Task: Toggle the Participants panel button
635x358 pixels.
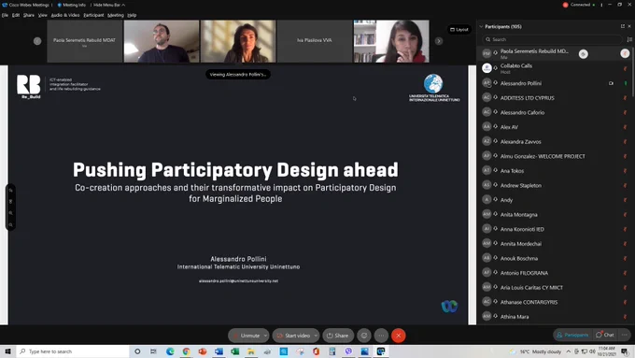Action: [572, 335]
